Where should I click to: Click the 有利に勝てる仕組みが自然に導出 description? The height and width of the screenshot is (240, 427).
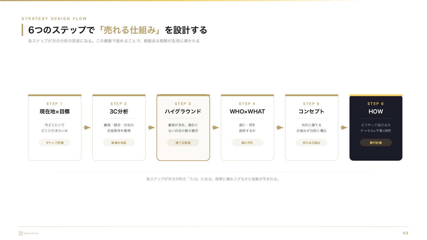[311, 128]
